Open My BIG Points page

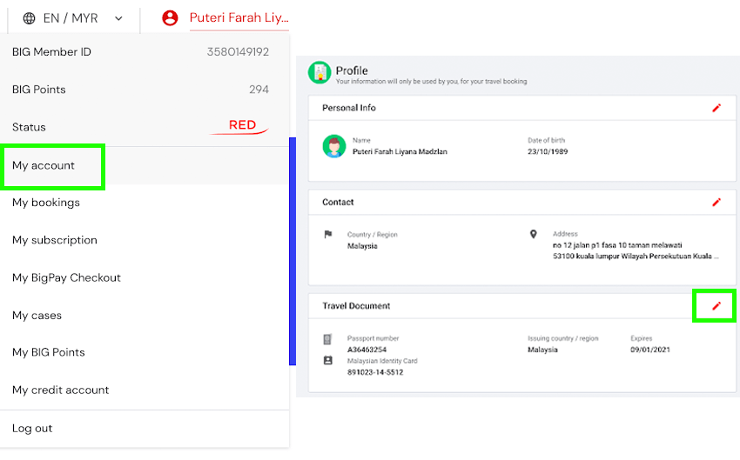(49, 352)
